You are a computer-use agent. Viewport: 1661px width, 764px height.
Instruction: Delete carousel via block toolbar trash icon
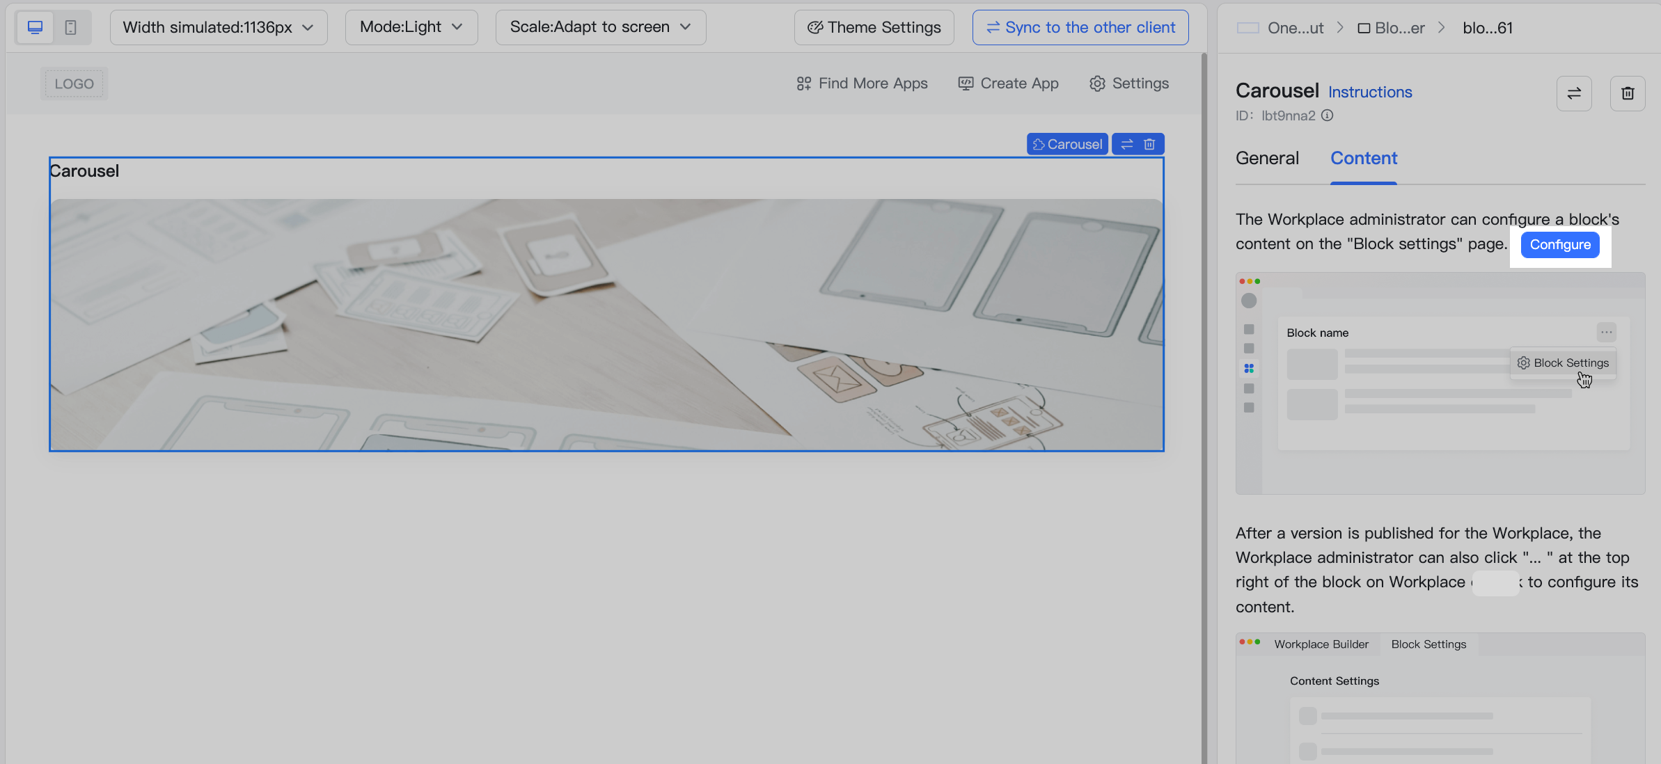tap(1149, 144)
